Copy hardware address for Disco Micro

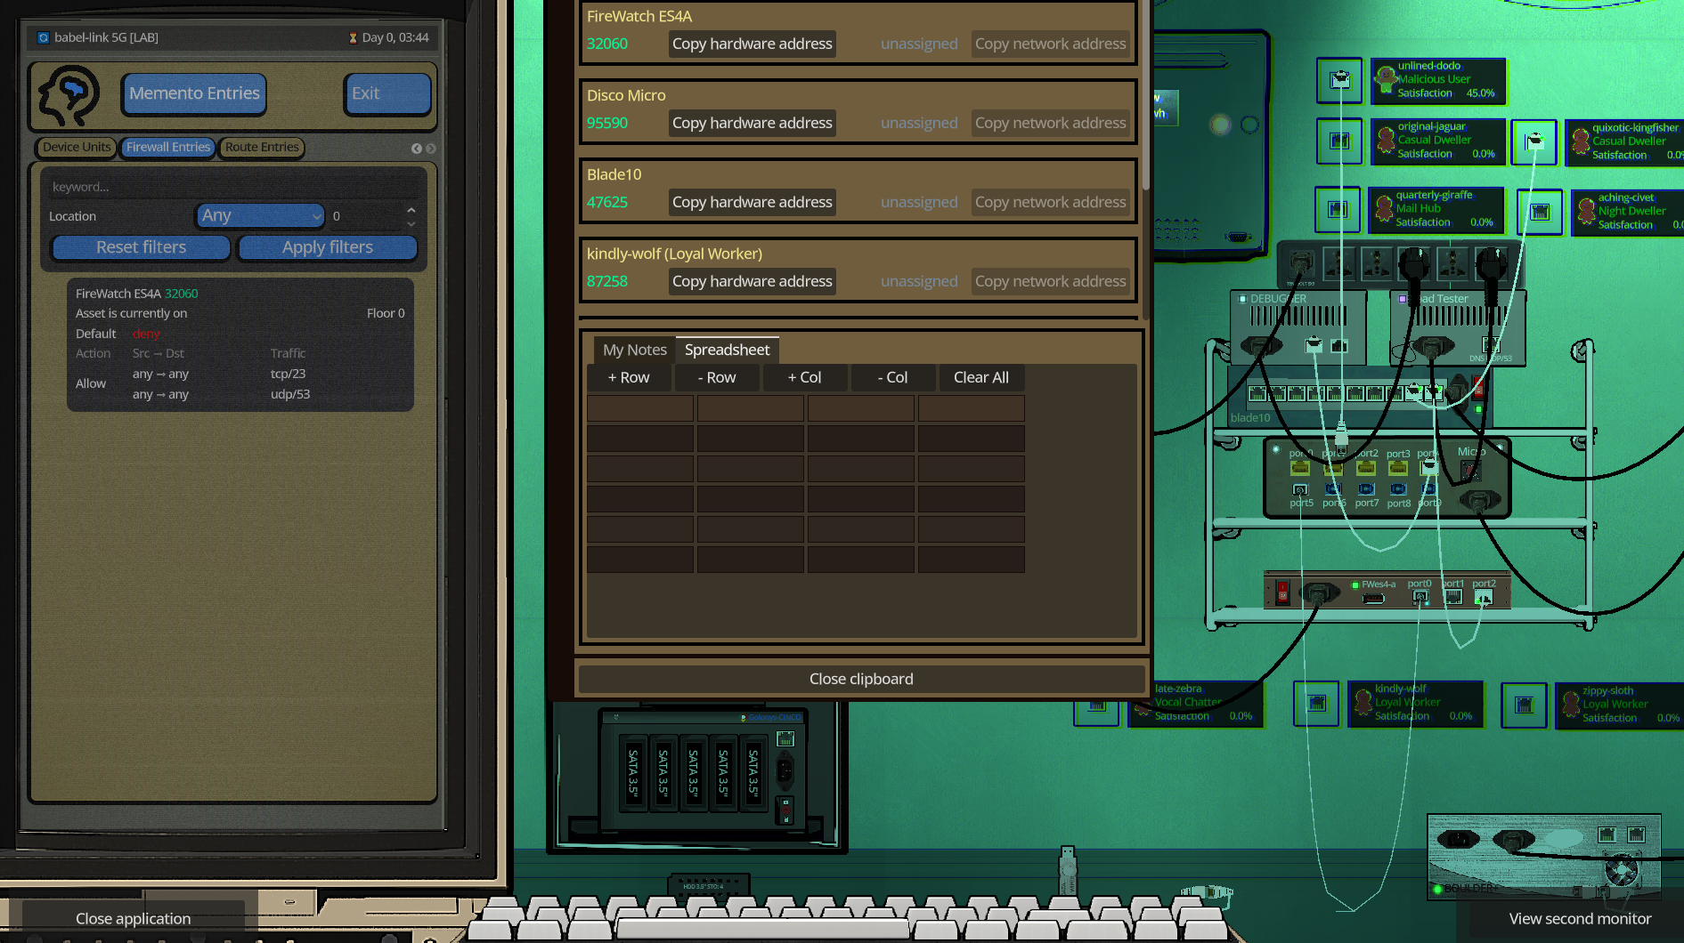pyautogui.click(x=752, y=123)
